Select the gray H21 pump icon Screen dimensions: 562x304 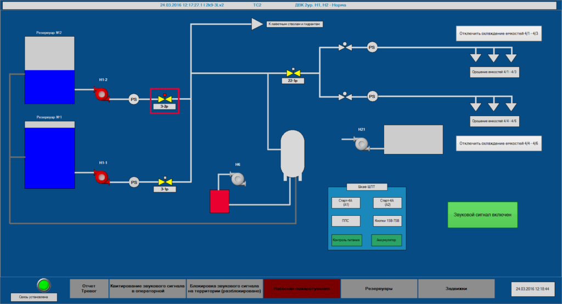(361, 144)
